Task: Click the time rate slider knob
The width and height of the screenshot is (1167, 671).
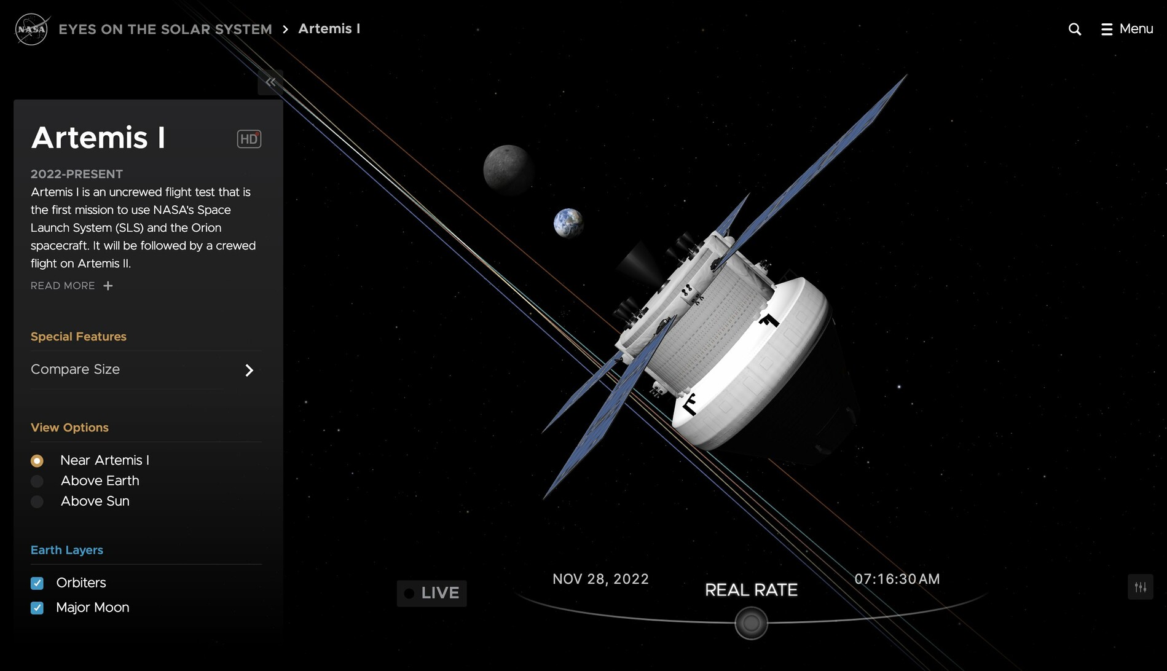Action: 751,623
